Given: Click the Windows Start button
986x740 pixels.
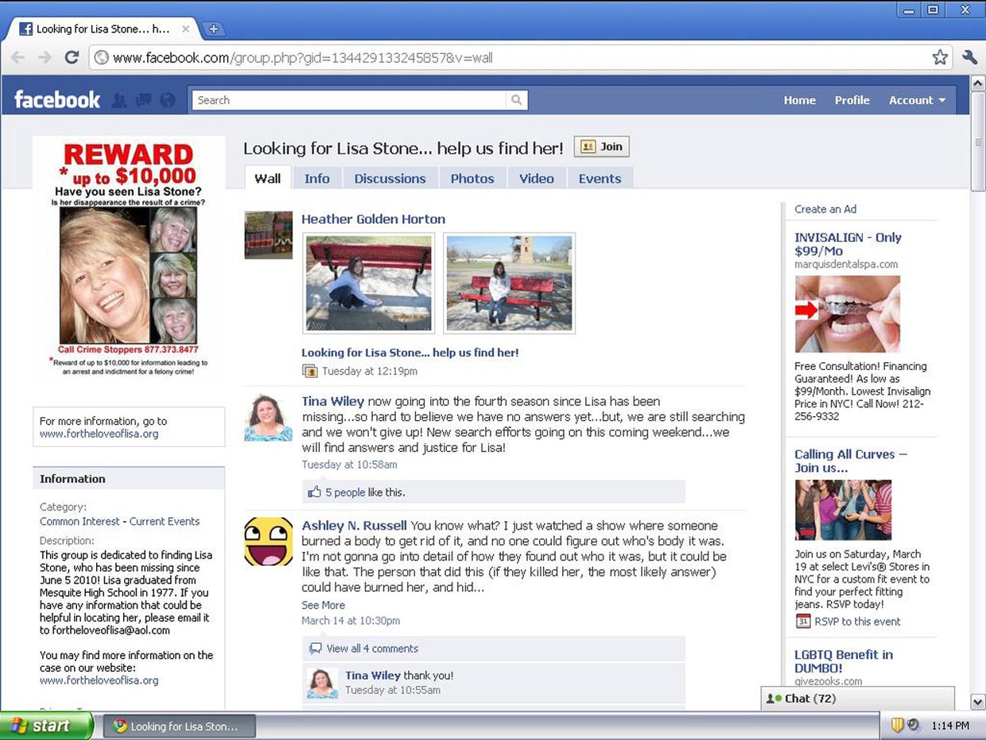Looking at the screenshot, I should 46,726.
